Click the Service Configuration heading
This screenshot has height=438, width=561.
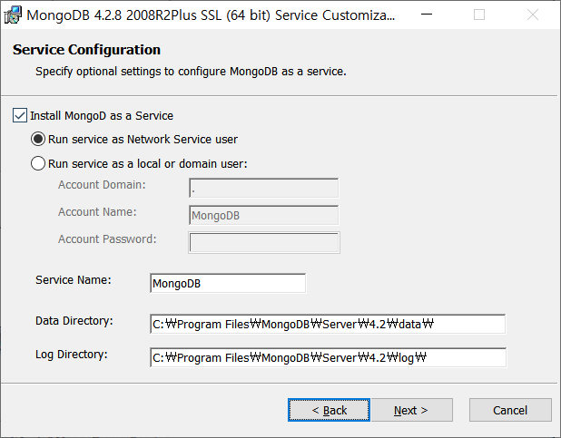(x=86, y=50)
